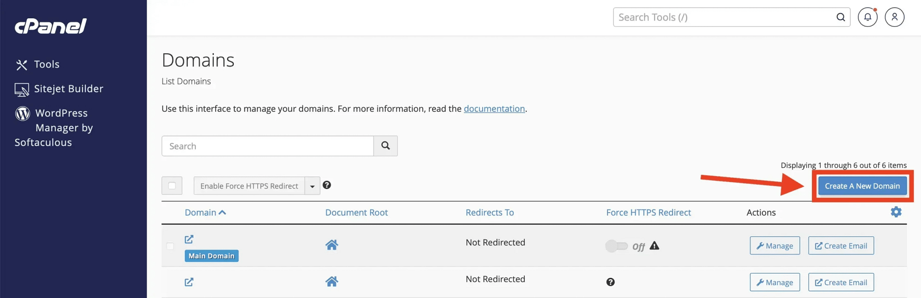The image size is (921, 298).
Task: Click 'Displaying 1 through 6' item count text
Action: pos(844,165)
